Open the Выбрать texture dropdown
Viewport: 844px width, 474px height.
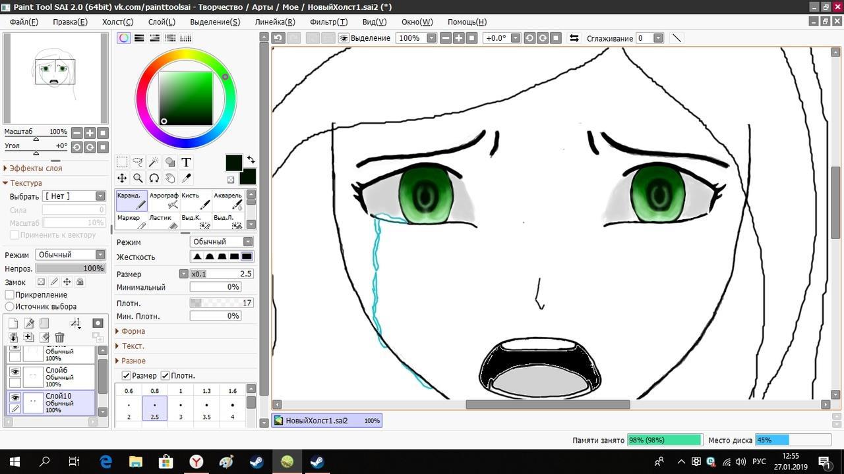pyautogui.click(x=74, y=196)
